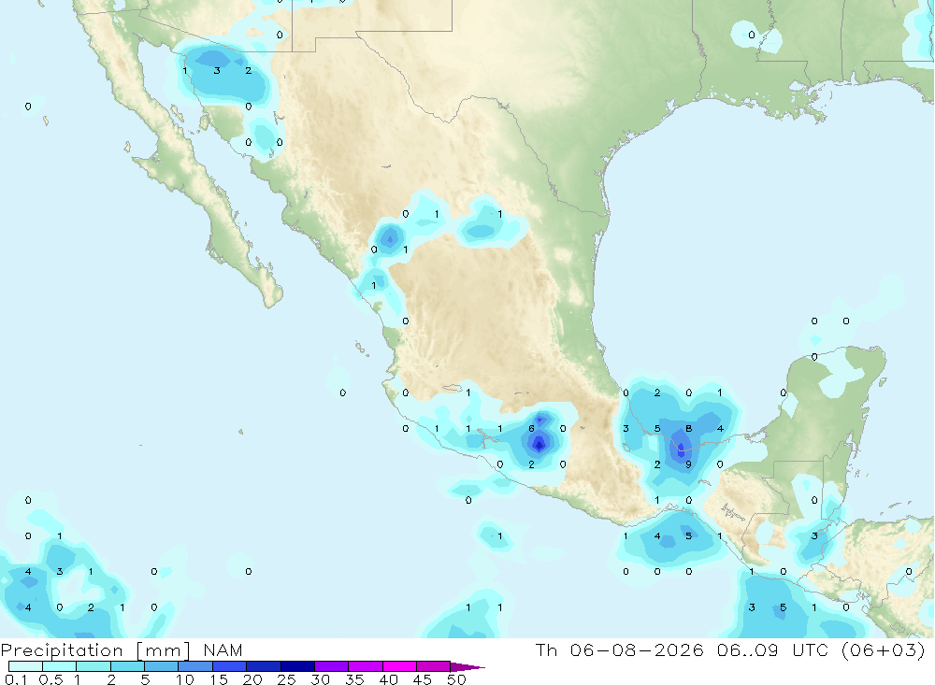Click the 0.1–0.5 mm palest legend swatch
The image size is (935, 685).
tap(25, 666)
